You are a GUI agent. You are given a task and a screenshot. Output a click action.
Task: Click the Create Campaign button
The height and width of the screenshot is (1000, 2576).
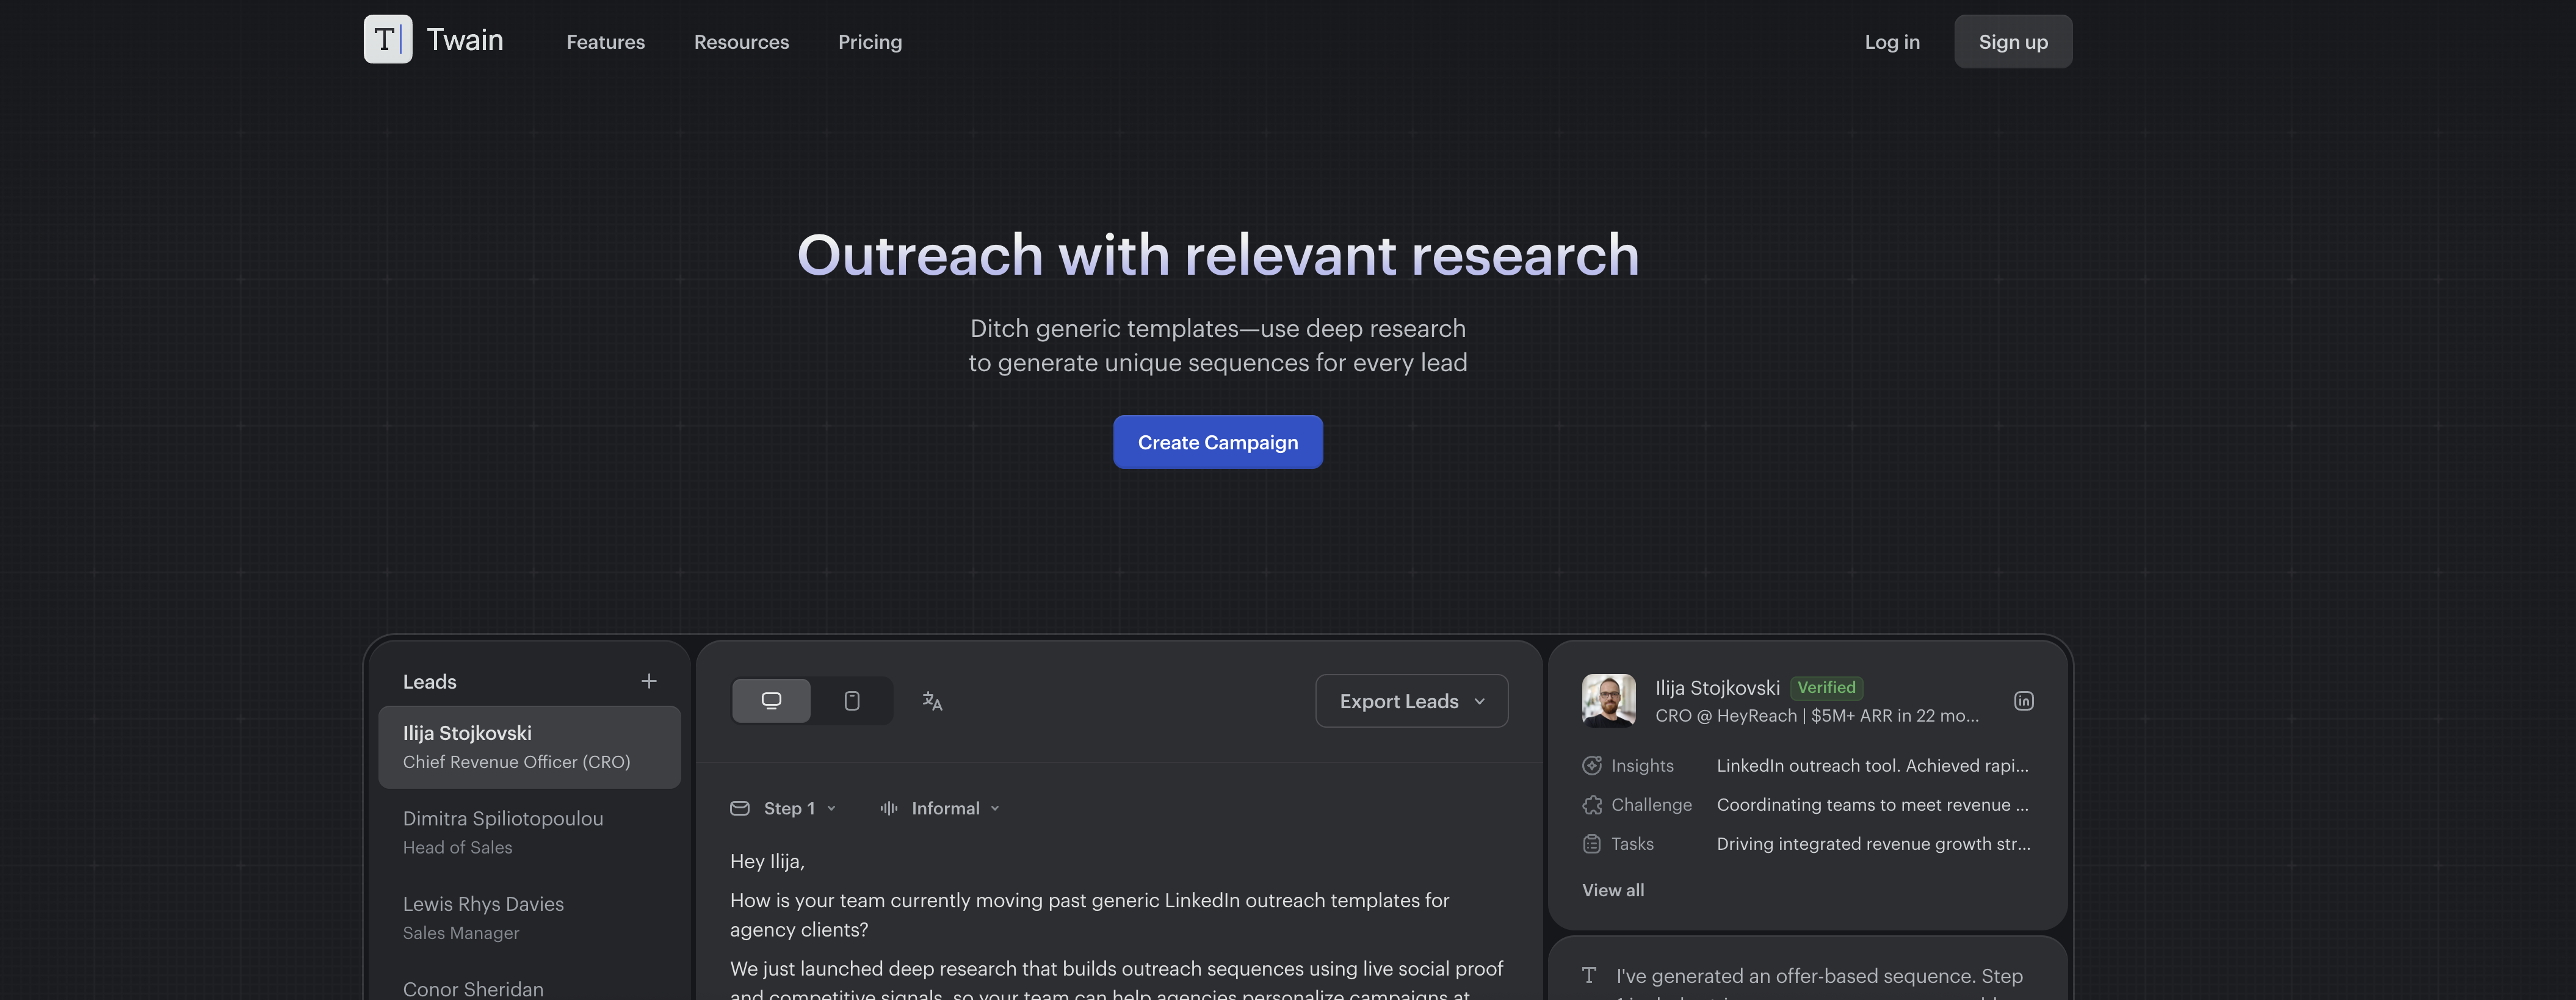pos(1217,441)
